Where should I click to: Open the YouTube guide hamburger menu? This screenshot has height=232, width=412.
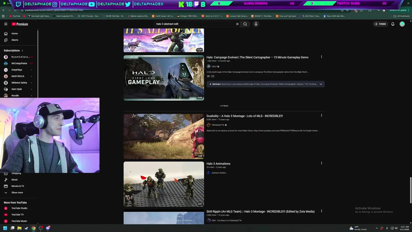6,24
